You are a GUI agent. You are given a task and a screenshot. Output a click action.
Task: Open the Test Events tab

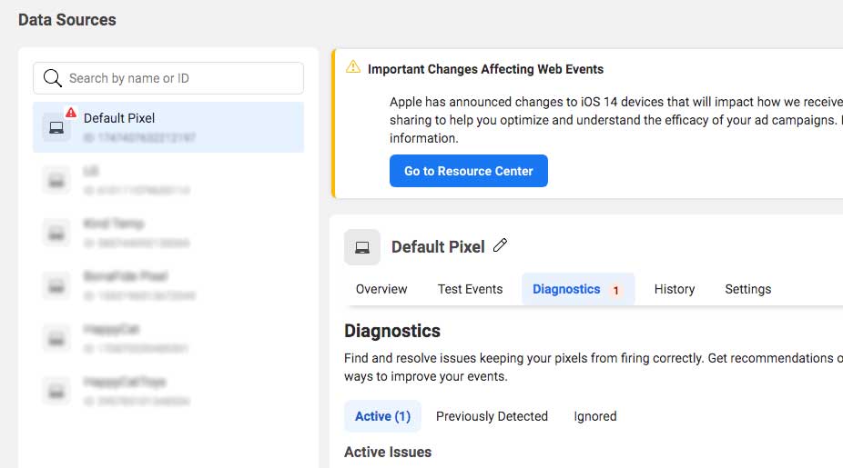(x=471, y=289)
